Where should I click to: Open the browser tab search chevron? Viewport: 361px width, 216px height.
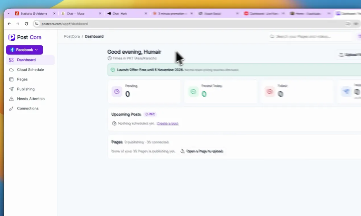9,13
